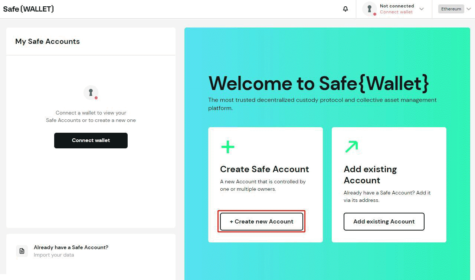Click the Welcome to Safe{Wallet} heading

coord(319,83)
